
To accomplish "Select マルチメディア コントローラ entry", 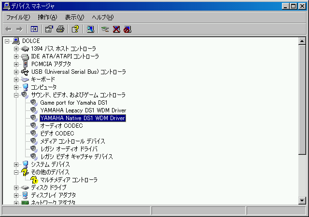I will click(x=69, y=180).
